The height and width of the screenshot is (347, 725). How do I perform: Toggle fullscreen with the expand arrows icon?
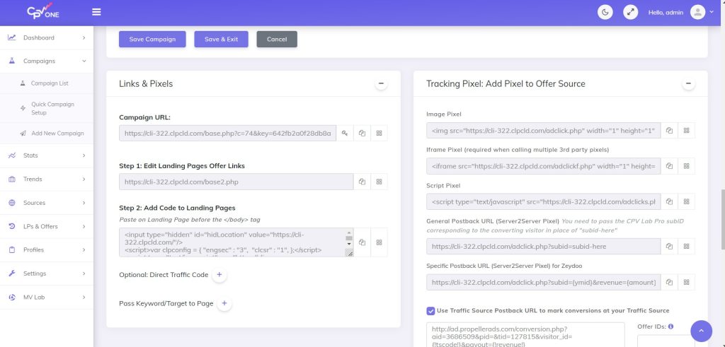click(x=630, y=13)
